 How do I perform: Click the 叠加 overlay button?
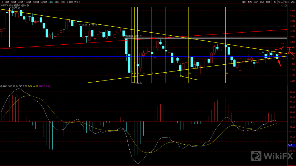pyautogui.click(x=250, y=2)
